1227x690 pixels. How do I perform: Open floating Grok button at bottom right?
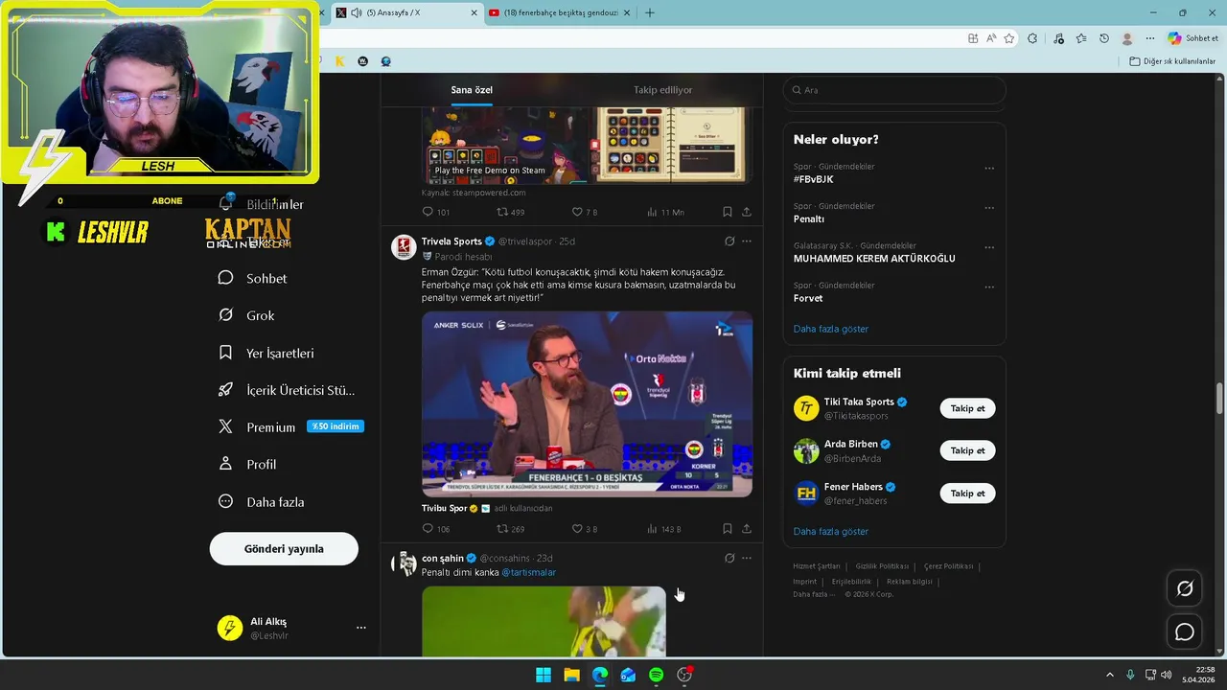[1185, 589]
